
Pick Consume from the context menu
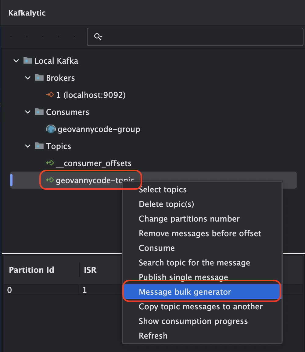pos(157,248)
